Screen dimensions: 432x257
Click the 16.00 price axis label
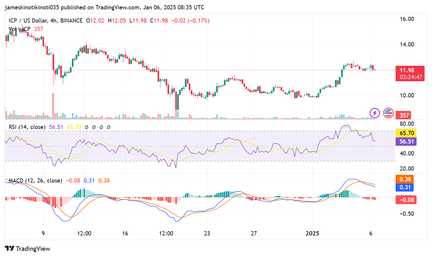point(406,19)
